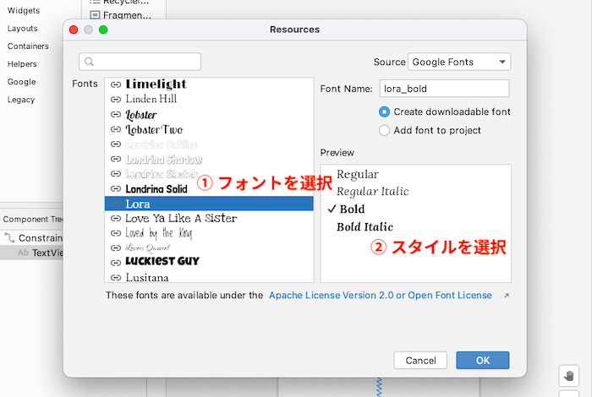This screenshot has height=397, width=592.
Task: Click the link icon beside Londrina Outline
Action: (x=116, y=144)
